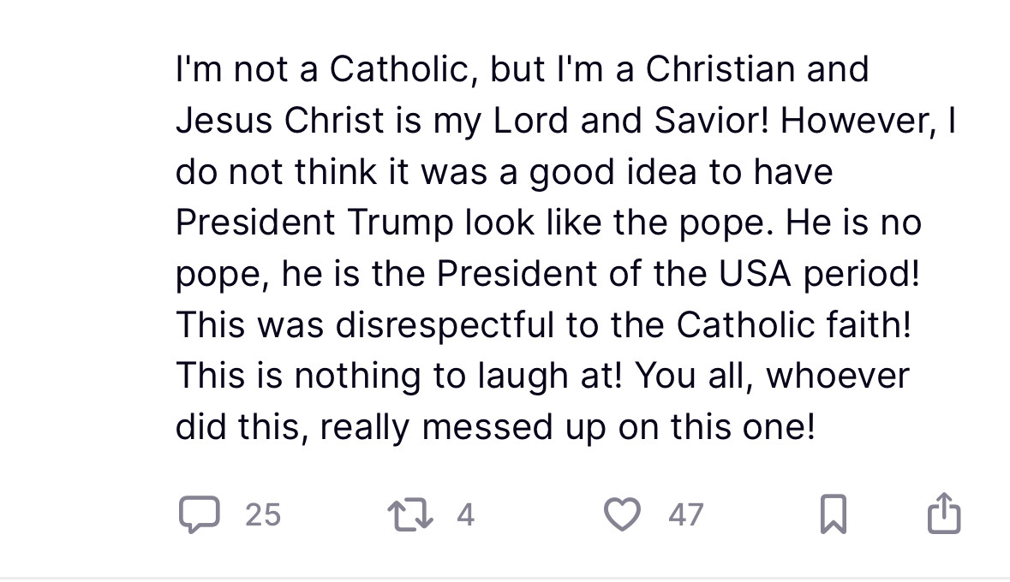Repost using the circular arrows icon
The image size is (1010, 582).
(410, 516)
